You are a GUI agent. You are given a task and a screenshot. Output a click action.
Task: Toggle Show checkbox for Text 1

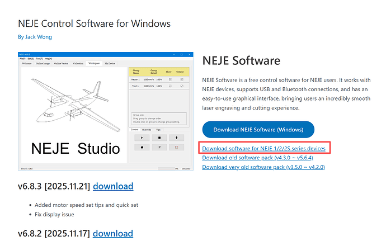point(171,86)
